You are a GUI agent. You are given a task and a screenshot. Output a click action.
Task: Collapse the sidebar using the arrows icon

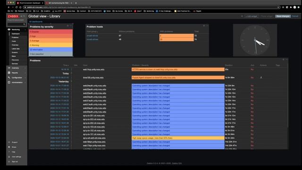click(x=21, y=16)
